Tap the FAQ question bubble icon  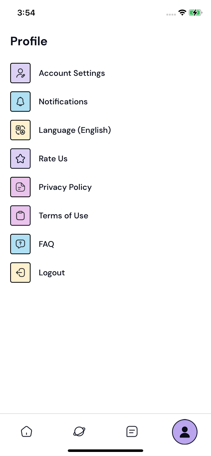tap(20, 244)
